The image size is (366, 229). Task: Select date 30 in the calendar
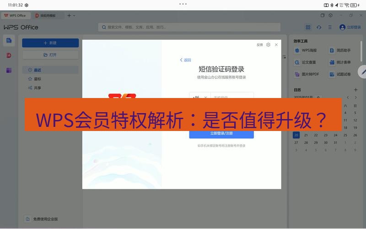click(326, 142)
